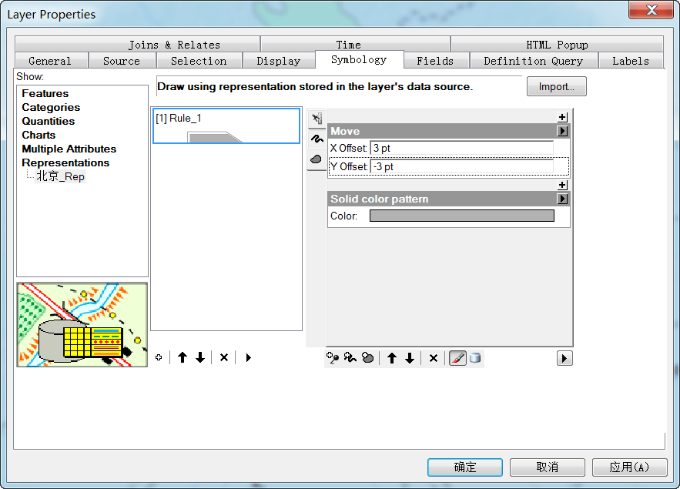Add a new marker layer
Image resolution: width=680 pixels, height=489 pixels.
point(333,358)
